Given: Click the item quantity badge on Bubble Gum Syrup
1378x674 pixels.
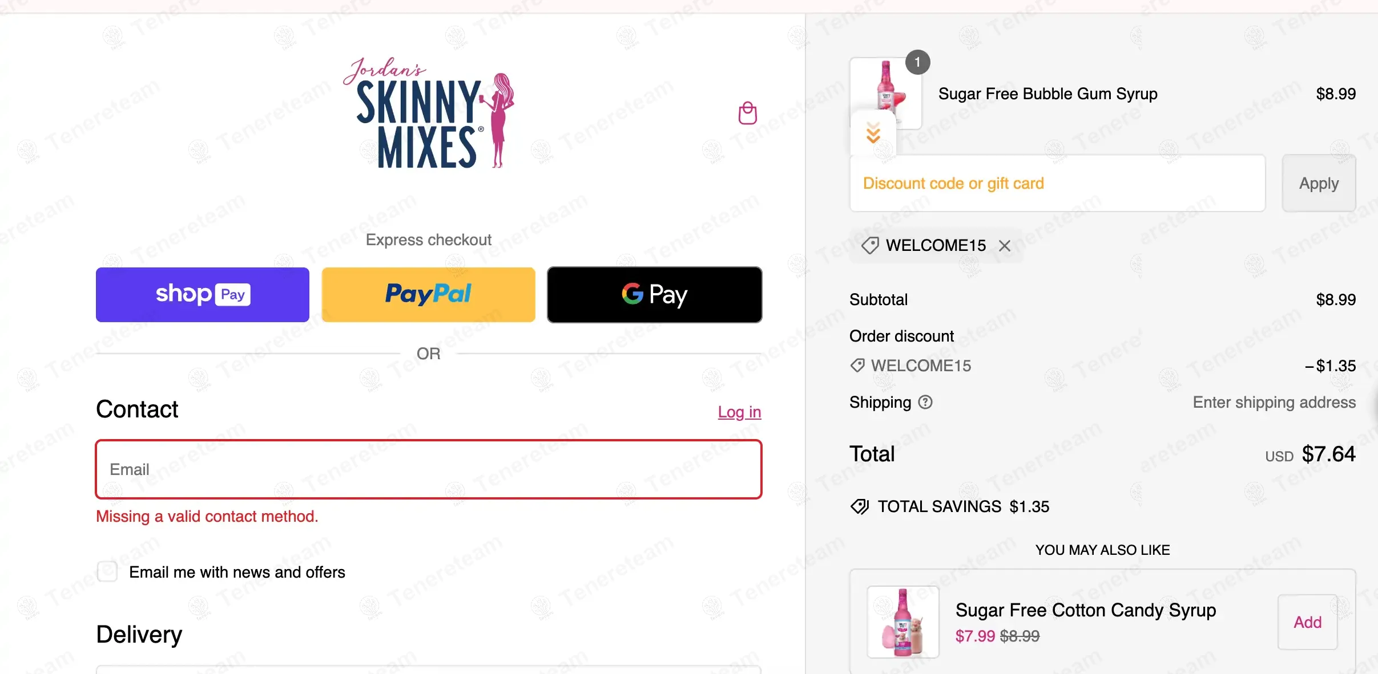Looking at the screenshot, I should pyautogui.click(x=917, y=62).
